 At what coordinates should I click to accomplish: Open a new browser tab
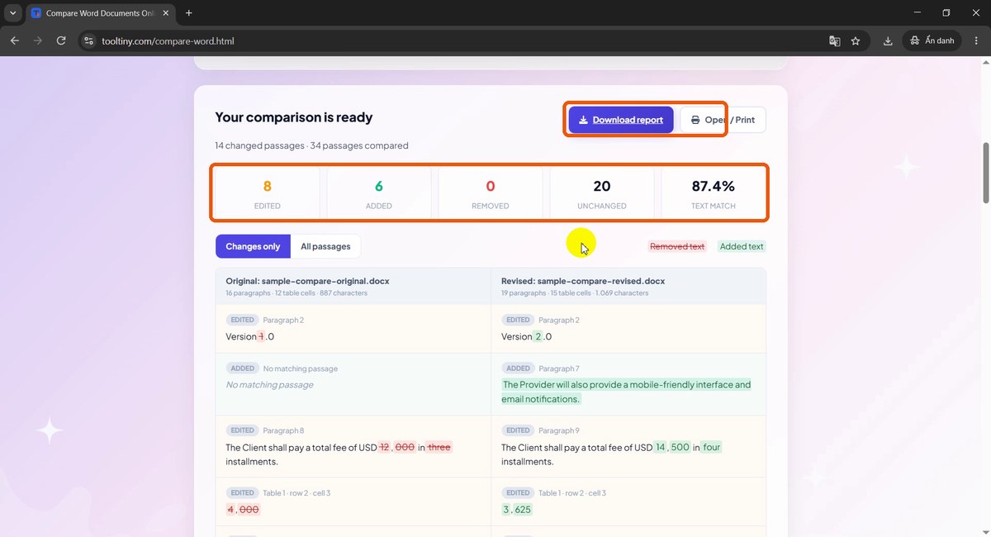coord(189,13)
